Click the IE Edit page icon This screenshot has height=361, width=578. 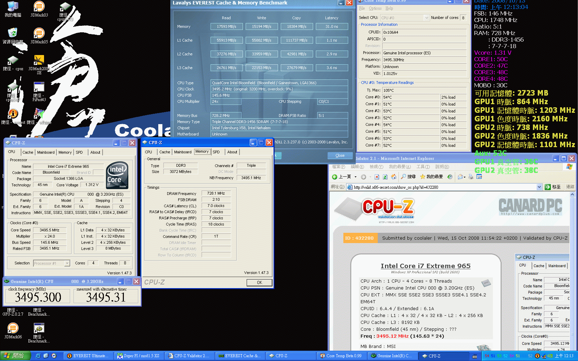(479, 177)
